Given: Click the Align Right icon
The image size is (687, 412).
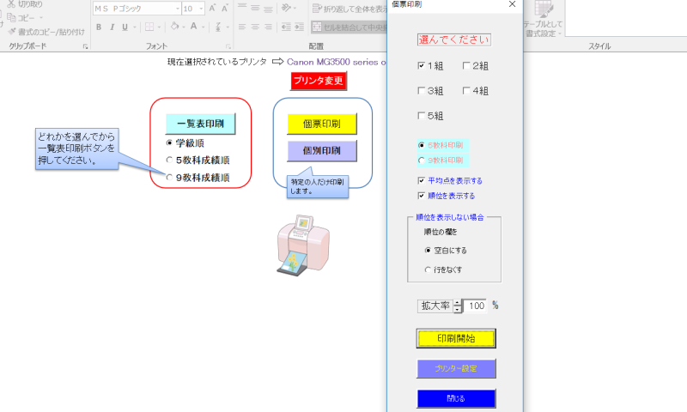Looking at the screenshot, I should pos(268,27).
